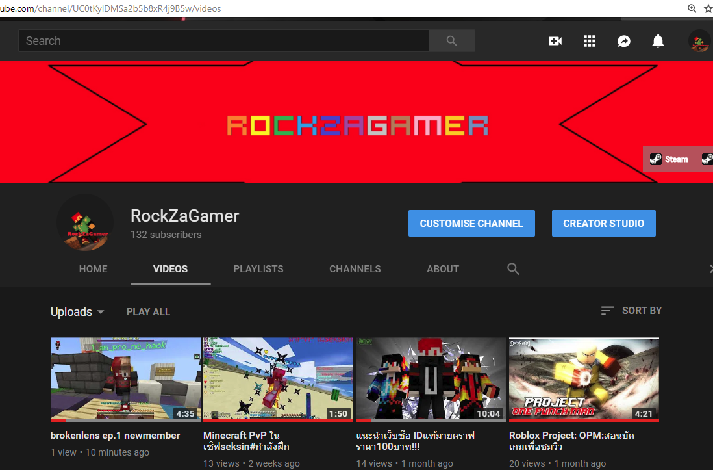
Task: Click the Customise Channel button
Action: (471, 223)
